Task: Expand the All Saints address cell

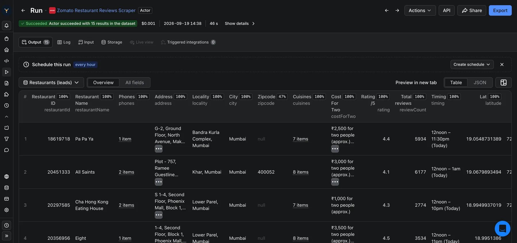Action: [159, 182]
